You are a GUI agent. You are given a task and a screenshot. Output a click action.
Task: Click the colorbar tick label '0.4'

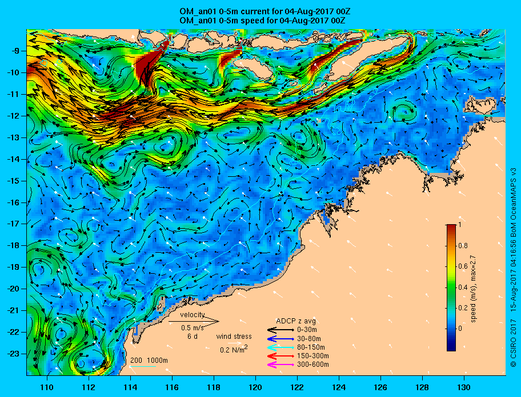coord(463,287)
